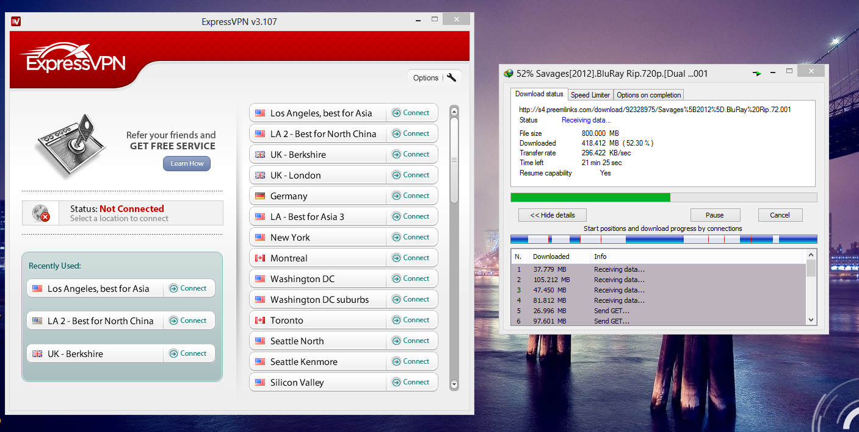
Task: Click the green download progress bar
Action: point(664,197)
